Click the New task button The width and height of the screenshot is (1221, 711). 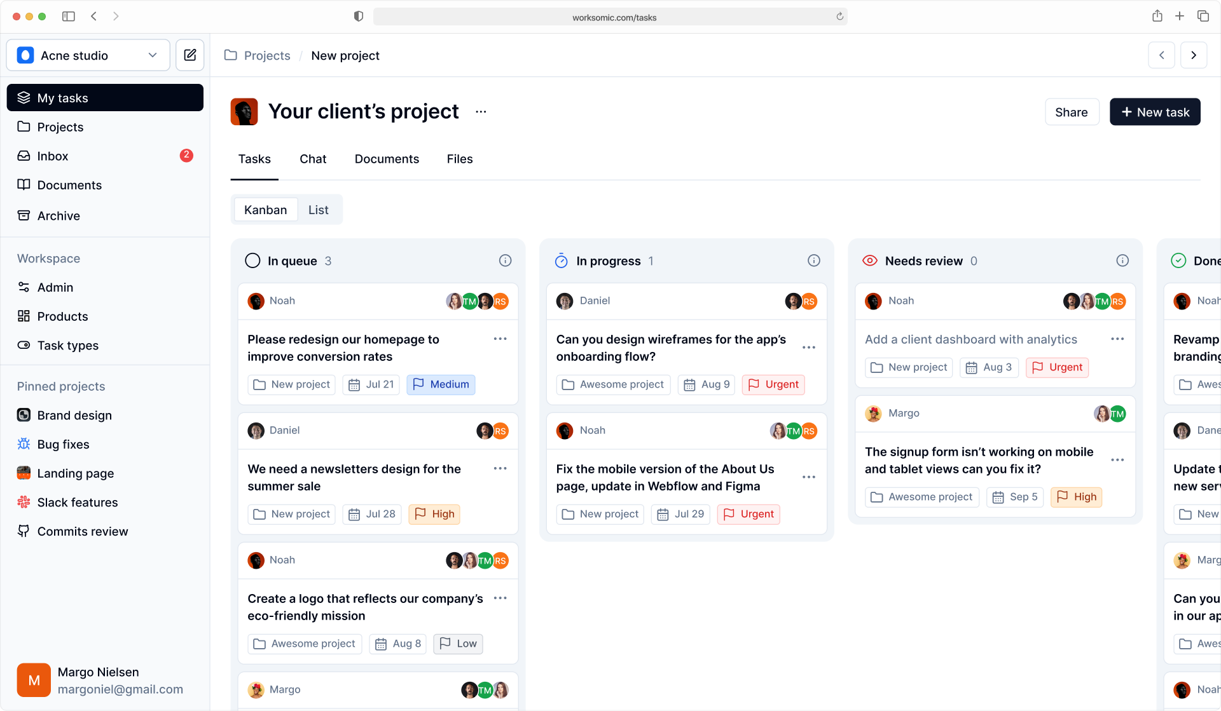pyautogui.click(x=1155, y=112)
